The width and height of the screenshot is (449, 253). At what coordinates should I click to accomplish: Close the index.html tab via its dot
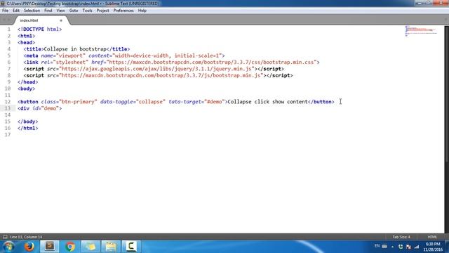61,20
